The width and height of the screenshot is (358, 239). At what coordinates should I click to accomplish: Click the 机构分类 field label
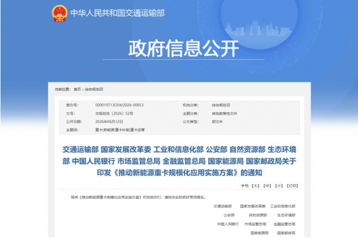[x=191, y=105]
